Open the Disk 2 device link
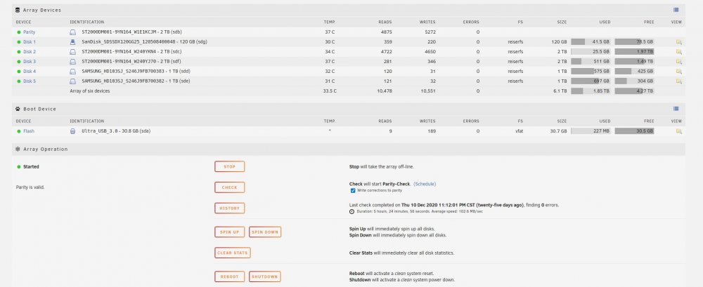 coord(30,52)
